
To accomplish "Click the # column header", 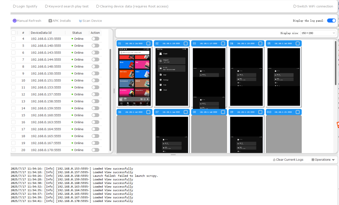I will (x=23, y=33).
